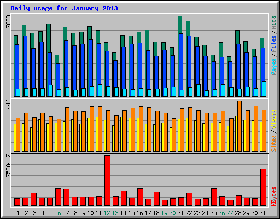
Task: Click the red KBytes bar for day 31
Action: point(263,187)
